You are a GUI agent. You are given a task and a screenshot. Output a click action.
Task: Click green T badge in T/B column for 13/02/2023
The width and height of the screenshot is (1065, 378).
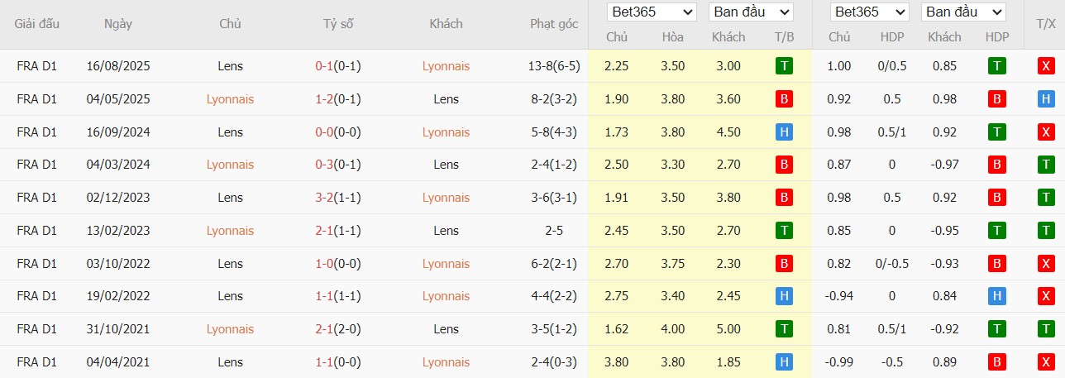coord(784,231)
